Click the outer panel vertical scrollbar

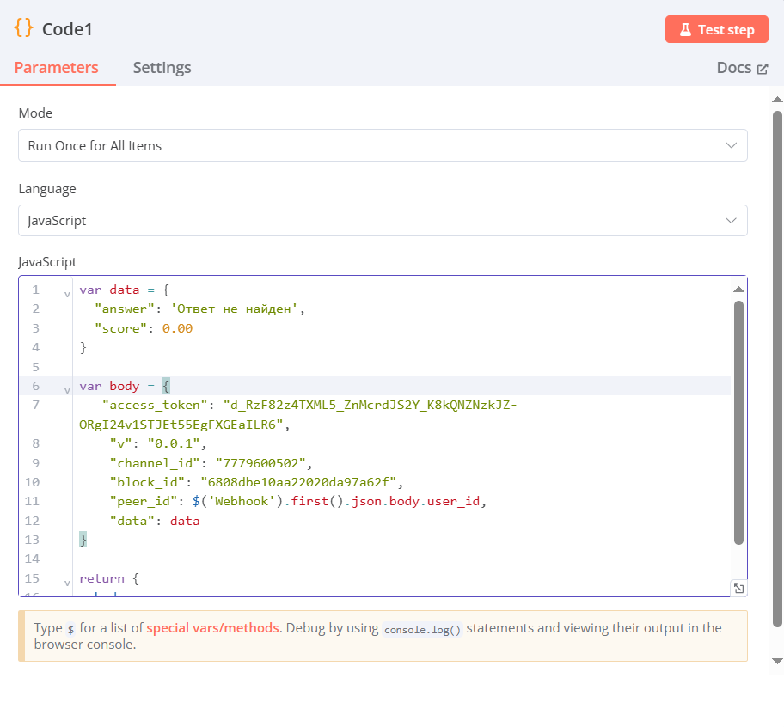point(777,370)
